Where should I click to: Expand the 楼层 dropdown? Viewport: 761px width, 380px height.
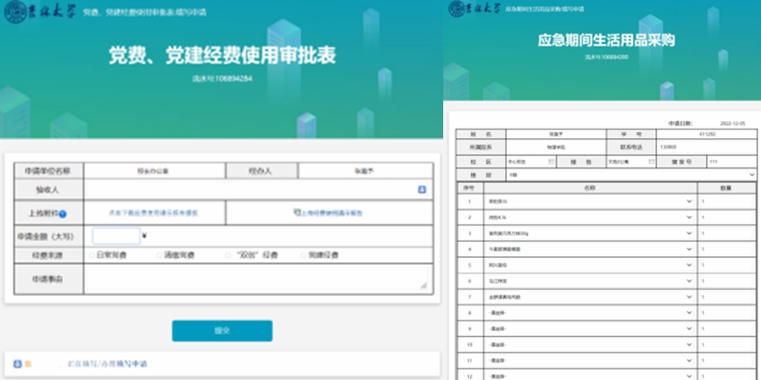point(752,175)
